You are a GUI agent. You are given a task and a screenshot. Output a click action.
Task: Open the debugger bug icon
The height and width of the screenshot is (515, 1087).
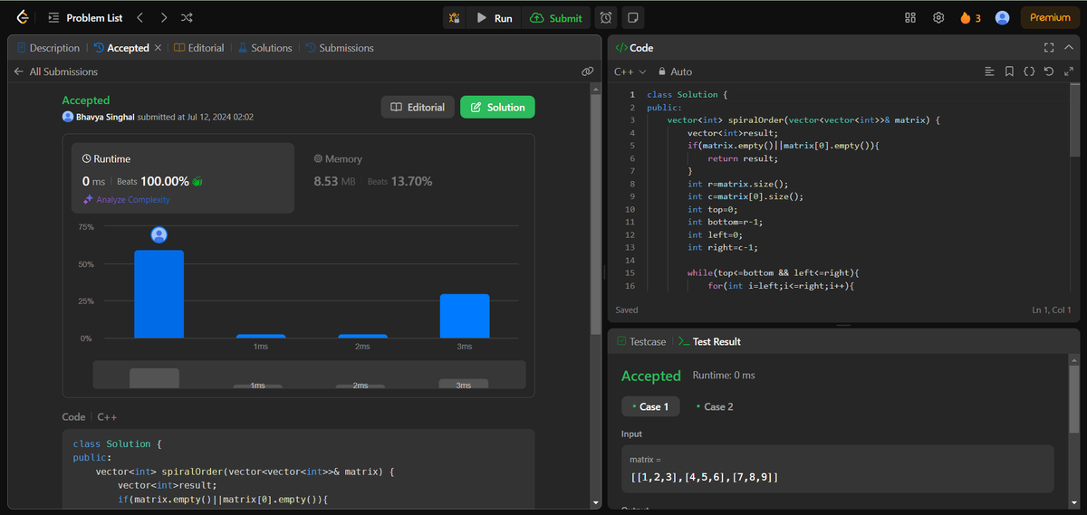click(x=455, y=18)
